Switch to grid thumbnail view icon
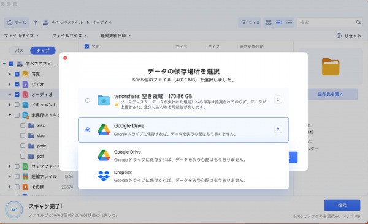This screenshot has height=224, width=368. [269, 23]
